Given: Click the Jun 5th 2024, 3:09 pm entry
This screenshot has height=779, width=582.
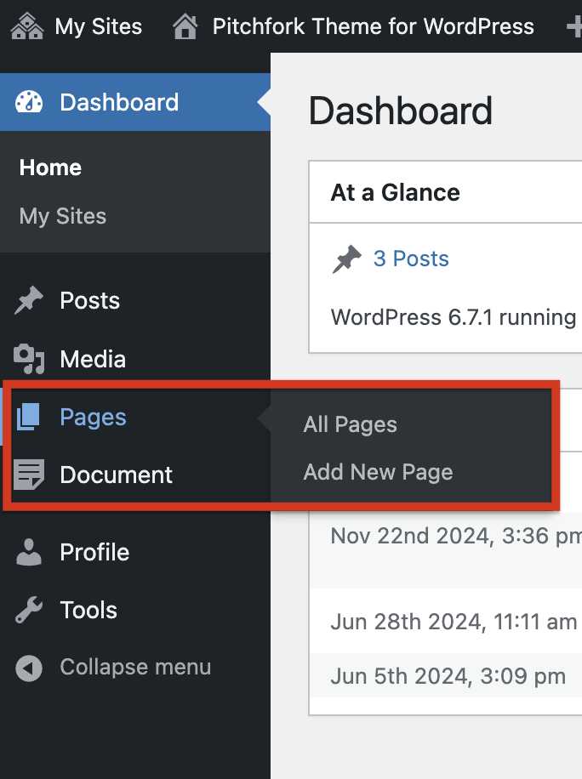Looking at the screenshot, I should pyautogui.click(x=448, y=676).
